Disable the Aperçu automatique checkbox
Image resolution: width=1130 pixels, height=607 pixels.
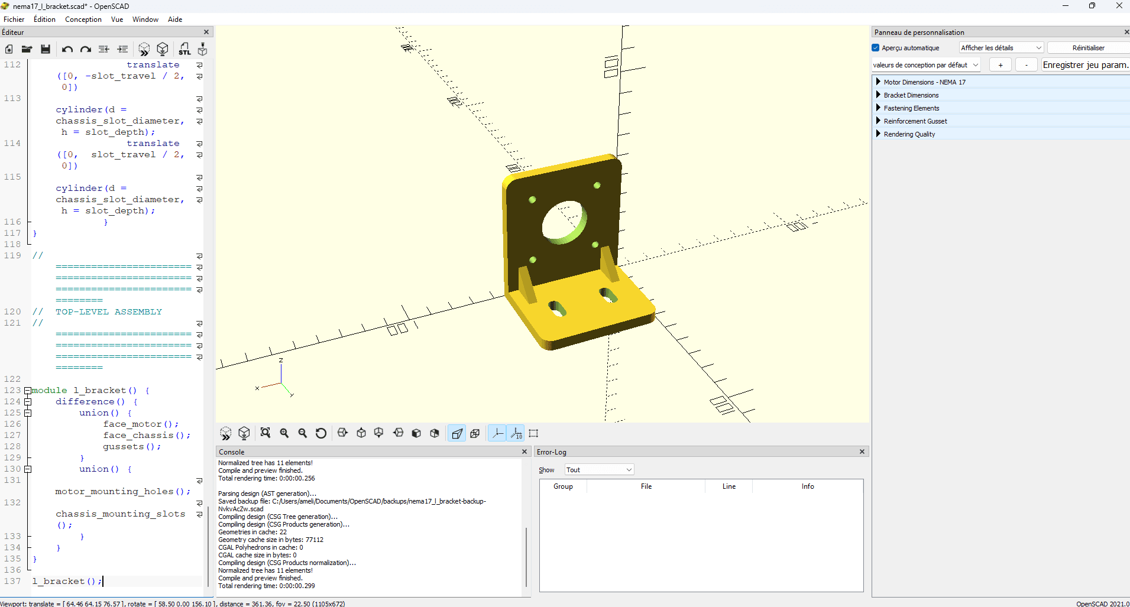tap(876, 48)
